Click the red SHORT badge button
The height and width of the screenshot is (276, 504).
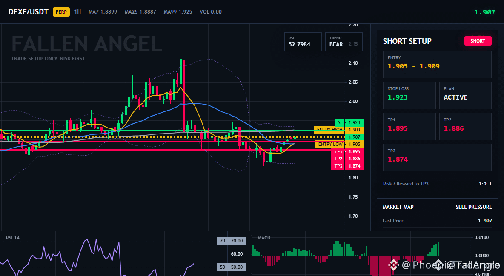pyautogui.click(x=478, y=41)
